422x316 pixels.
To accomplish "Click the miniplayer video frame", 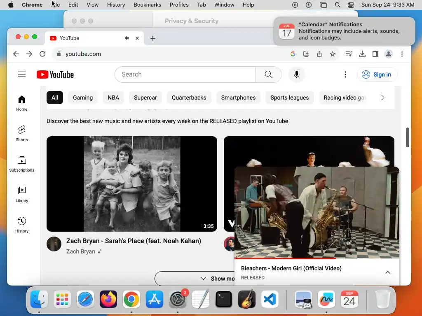I will [x=317, y=212].
